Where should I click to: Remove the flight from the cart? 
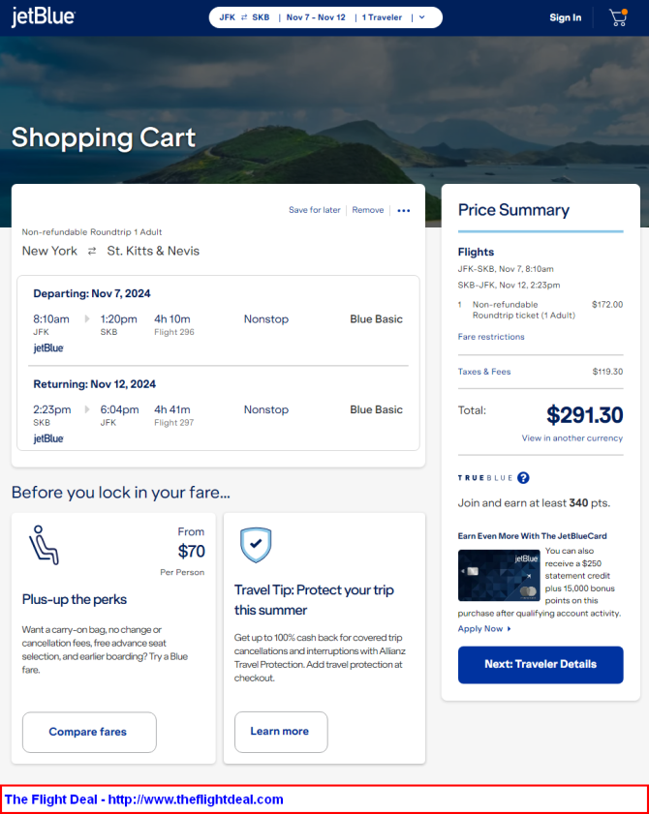(x=368, y=210)
